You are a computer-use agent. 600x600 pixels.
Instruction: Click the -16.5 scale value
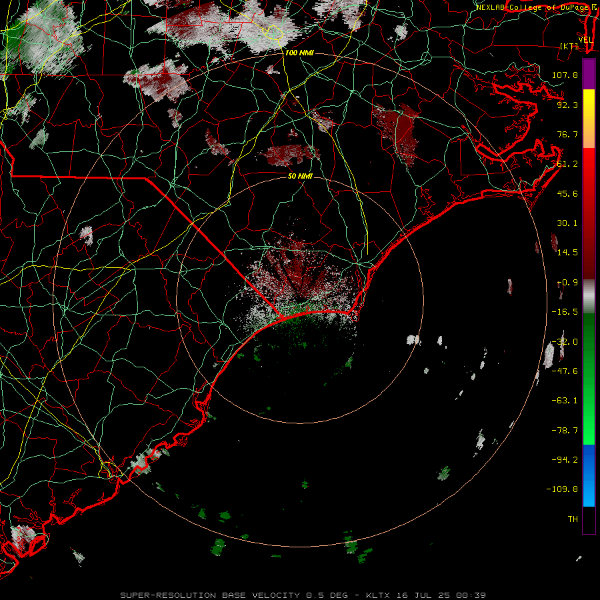pos(565,312)
